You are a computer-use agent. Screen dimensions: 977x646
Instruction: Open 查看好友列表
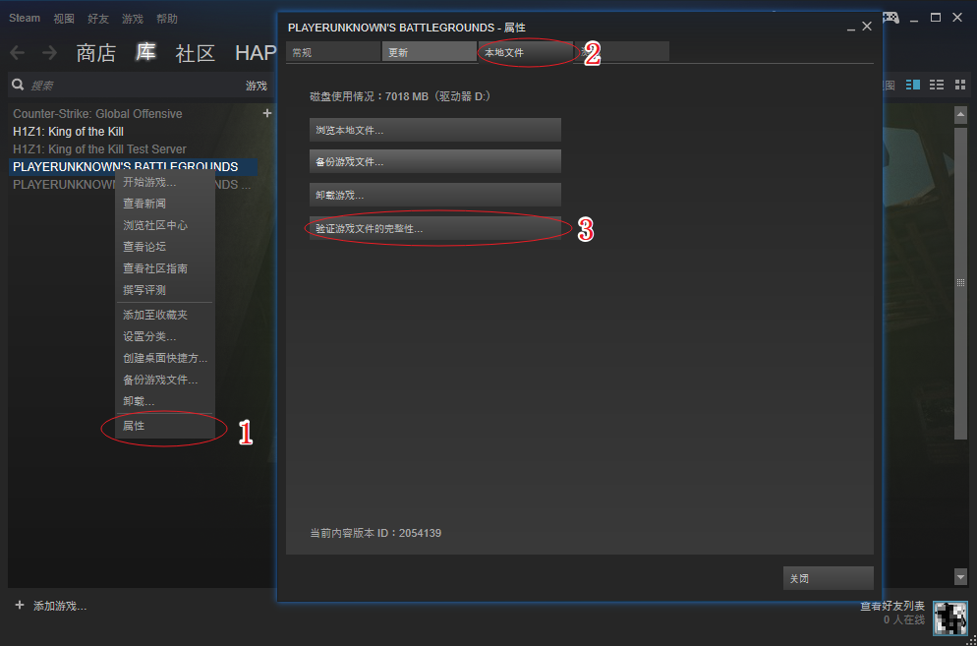pyautogui.click(x=892, y=606)
